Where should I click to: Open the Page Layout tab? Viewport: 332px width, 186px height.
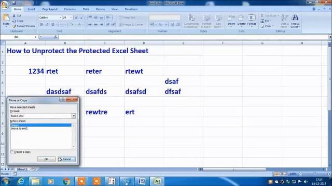(50, 9)
